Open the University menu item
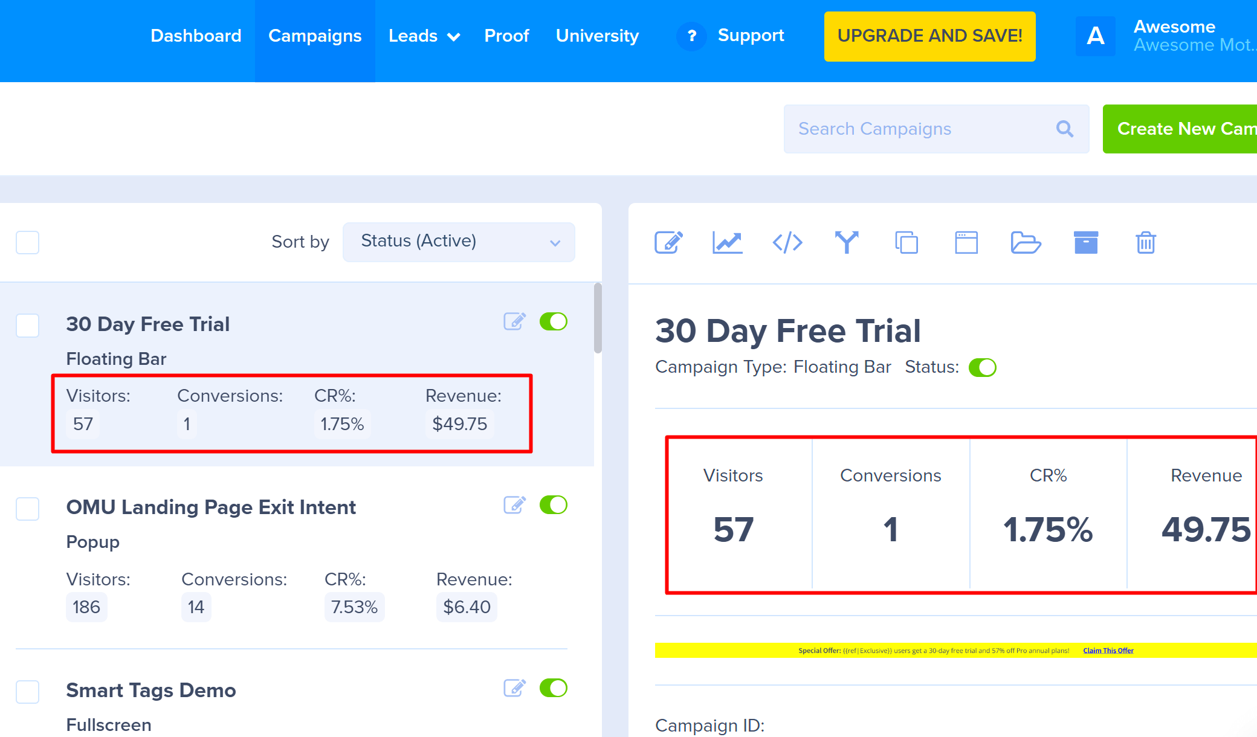This screenshot has height=737, width=1257. pos(597,36)
